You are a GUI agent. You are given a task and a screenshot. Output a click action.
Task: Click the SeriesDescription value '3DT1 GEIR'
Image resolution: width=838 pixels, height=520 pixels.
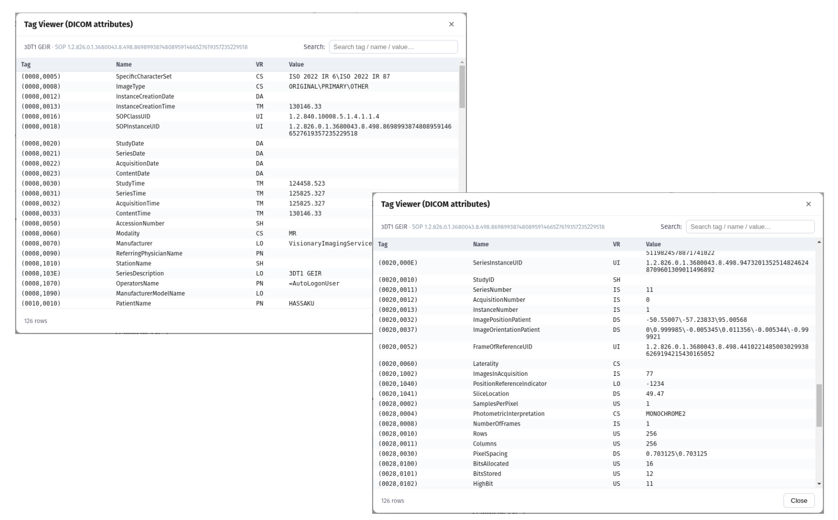click(305, 273)
